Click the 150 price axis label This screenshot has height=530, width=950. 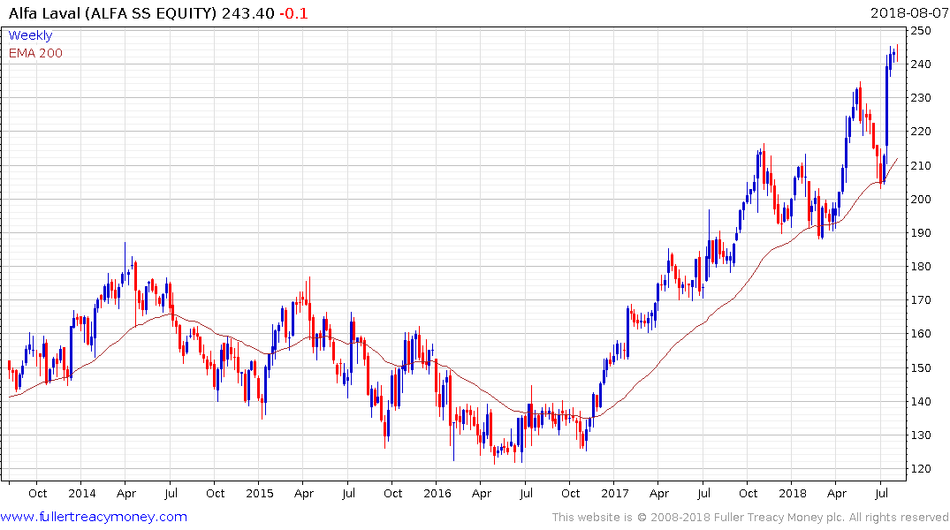pyautogui.click(x=921, y=367)
